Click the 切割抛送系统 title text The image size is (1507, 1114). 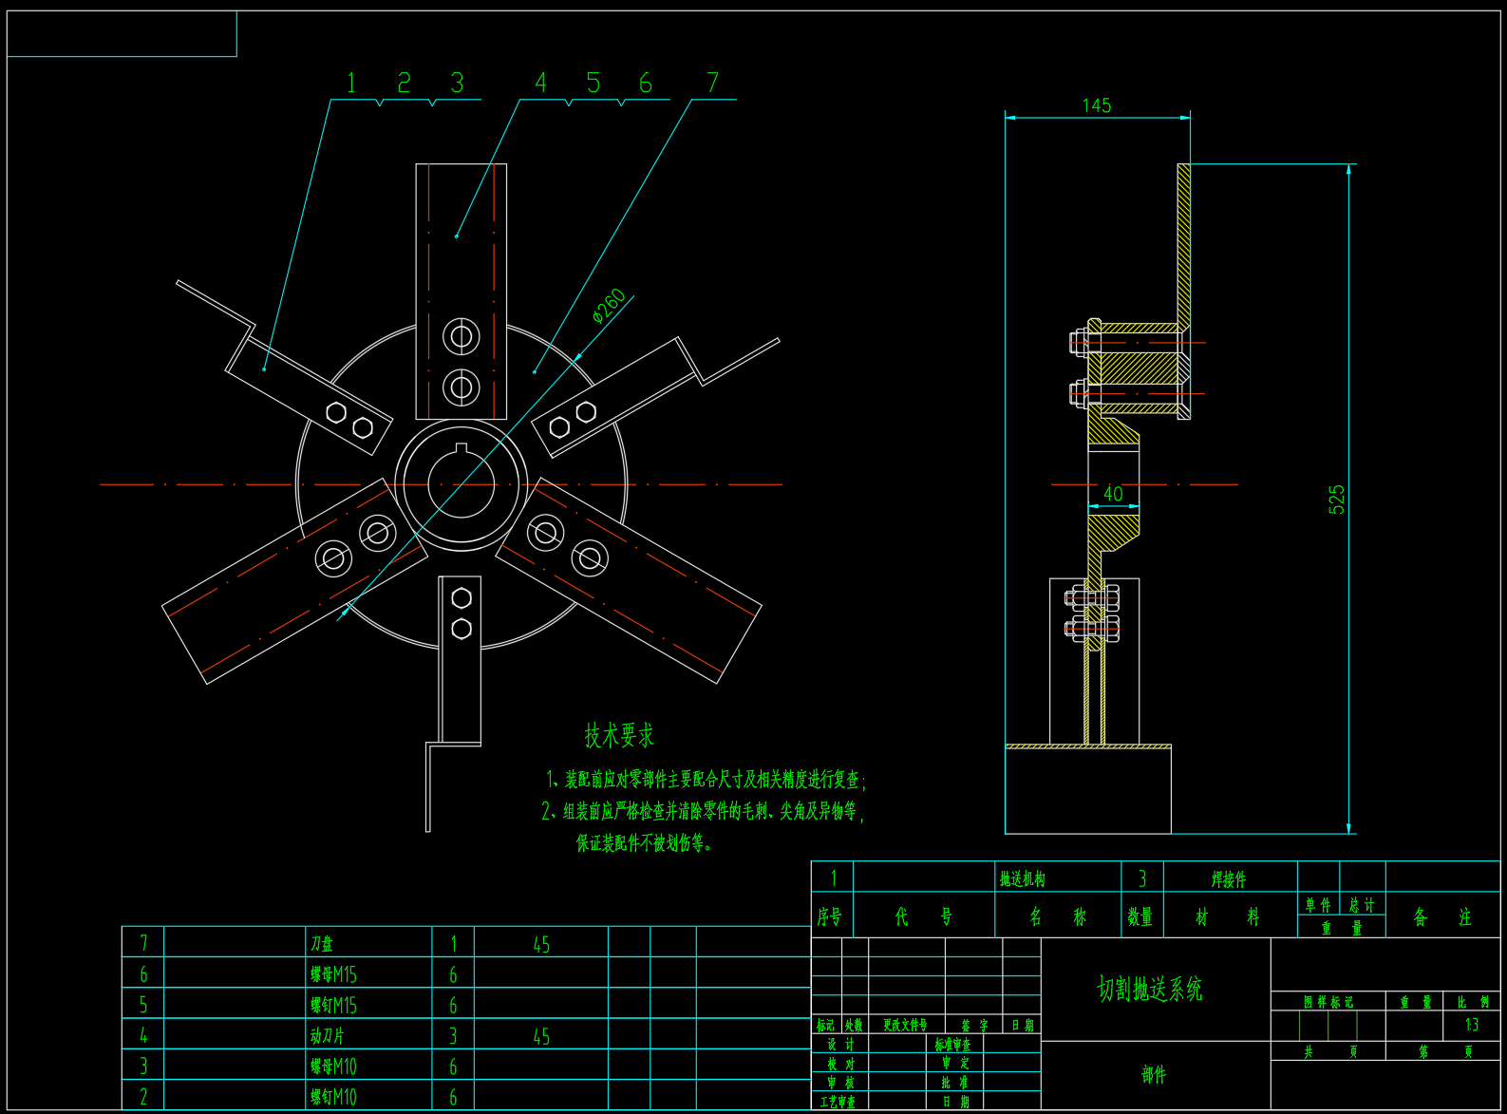pos(1150,990)
